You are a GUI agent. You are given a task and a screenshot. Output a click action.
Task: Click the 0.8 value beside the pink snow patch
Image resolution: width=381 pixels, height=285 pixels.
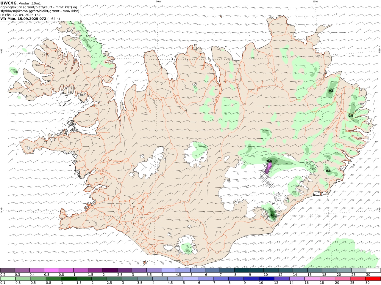(x=269, y=161)
